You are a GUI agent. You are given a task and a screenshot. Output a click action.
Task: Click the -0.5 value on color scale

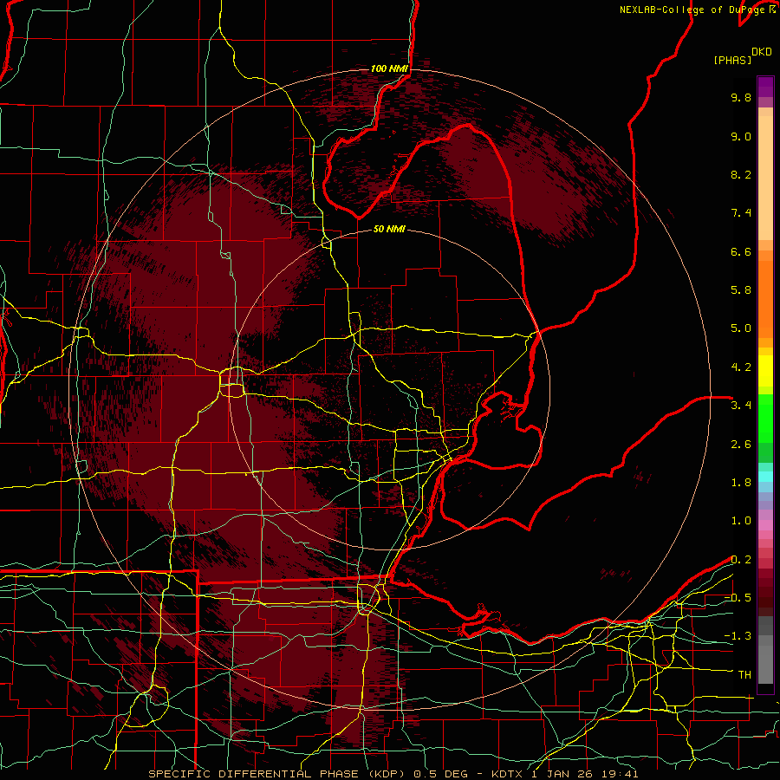(x=738, y=598)
